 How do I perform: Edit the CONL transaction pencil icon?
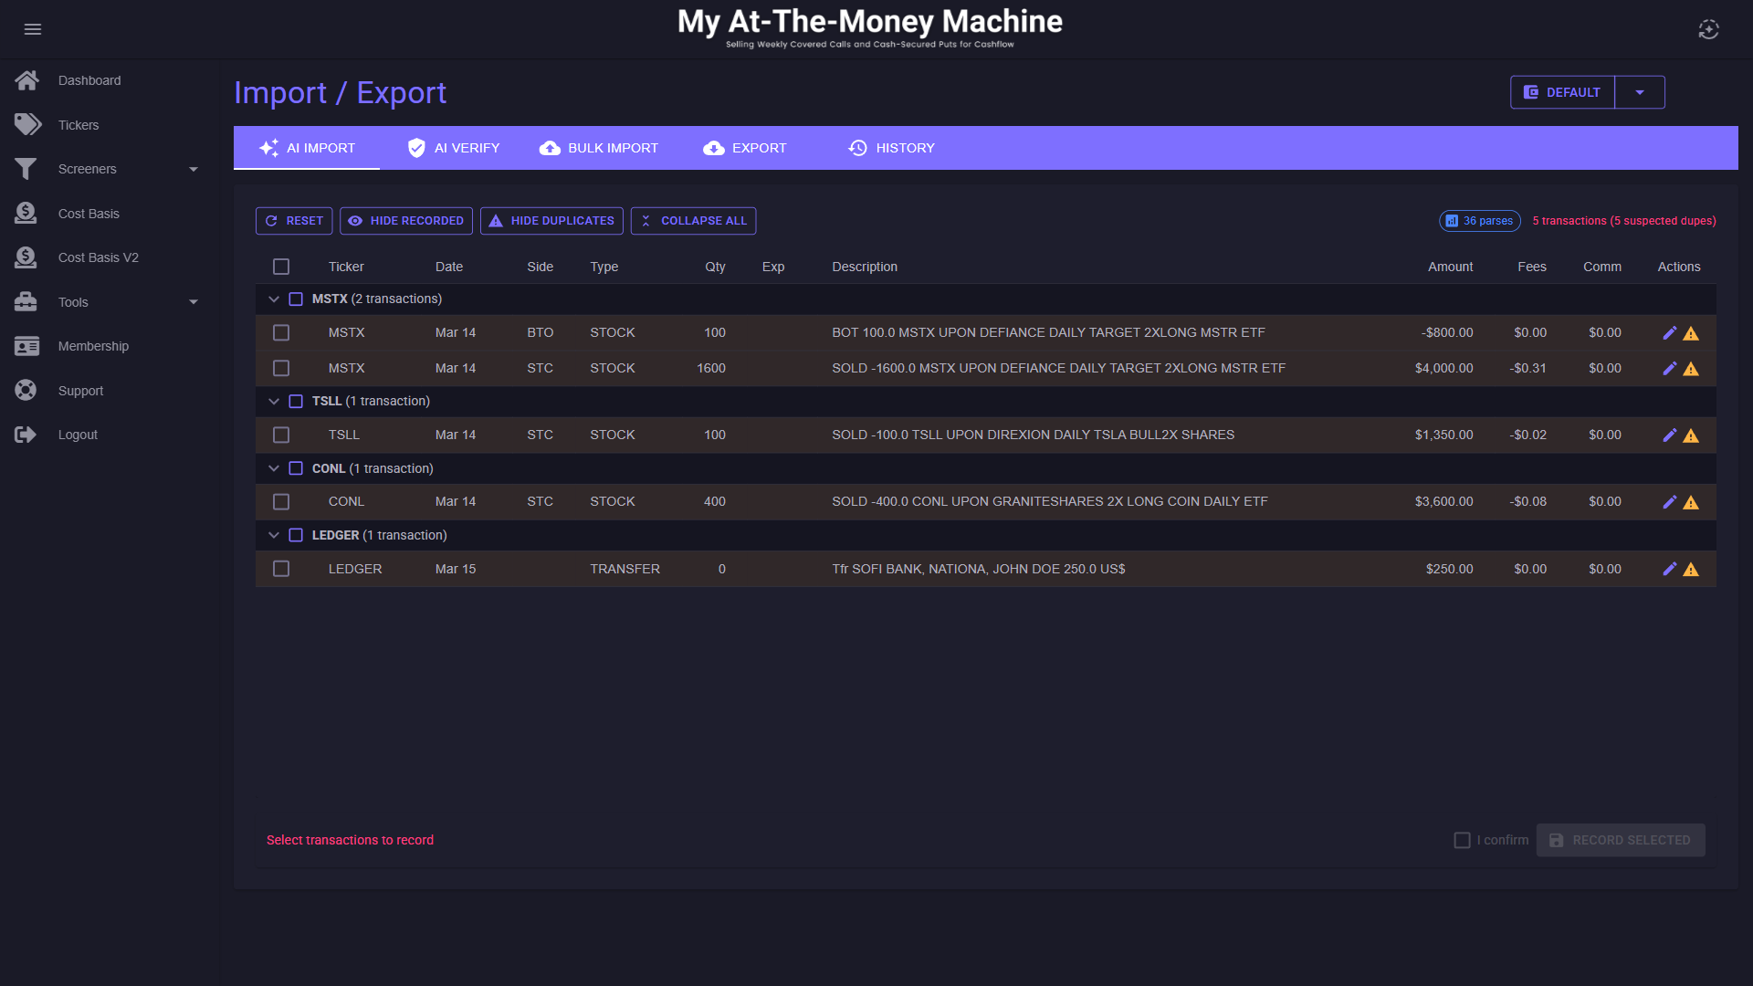(1669, 502)
